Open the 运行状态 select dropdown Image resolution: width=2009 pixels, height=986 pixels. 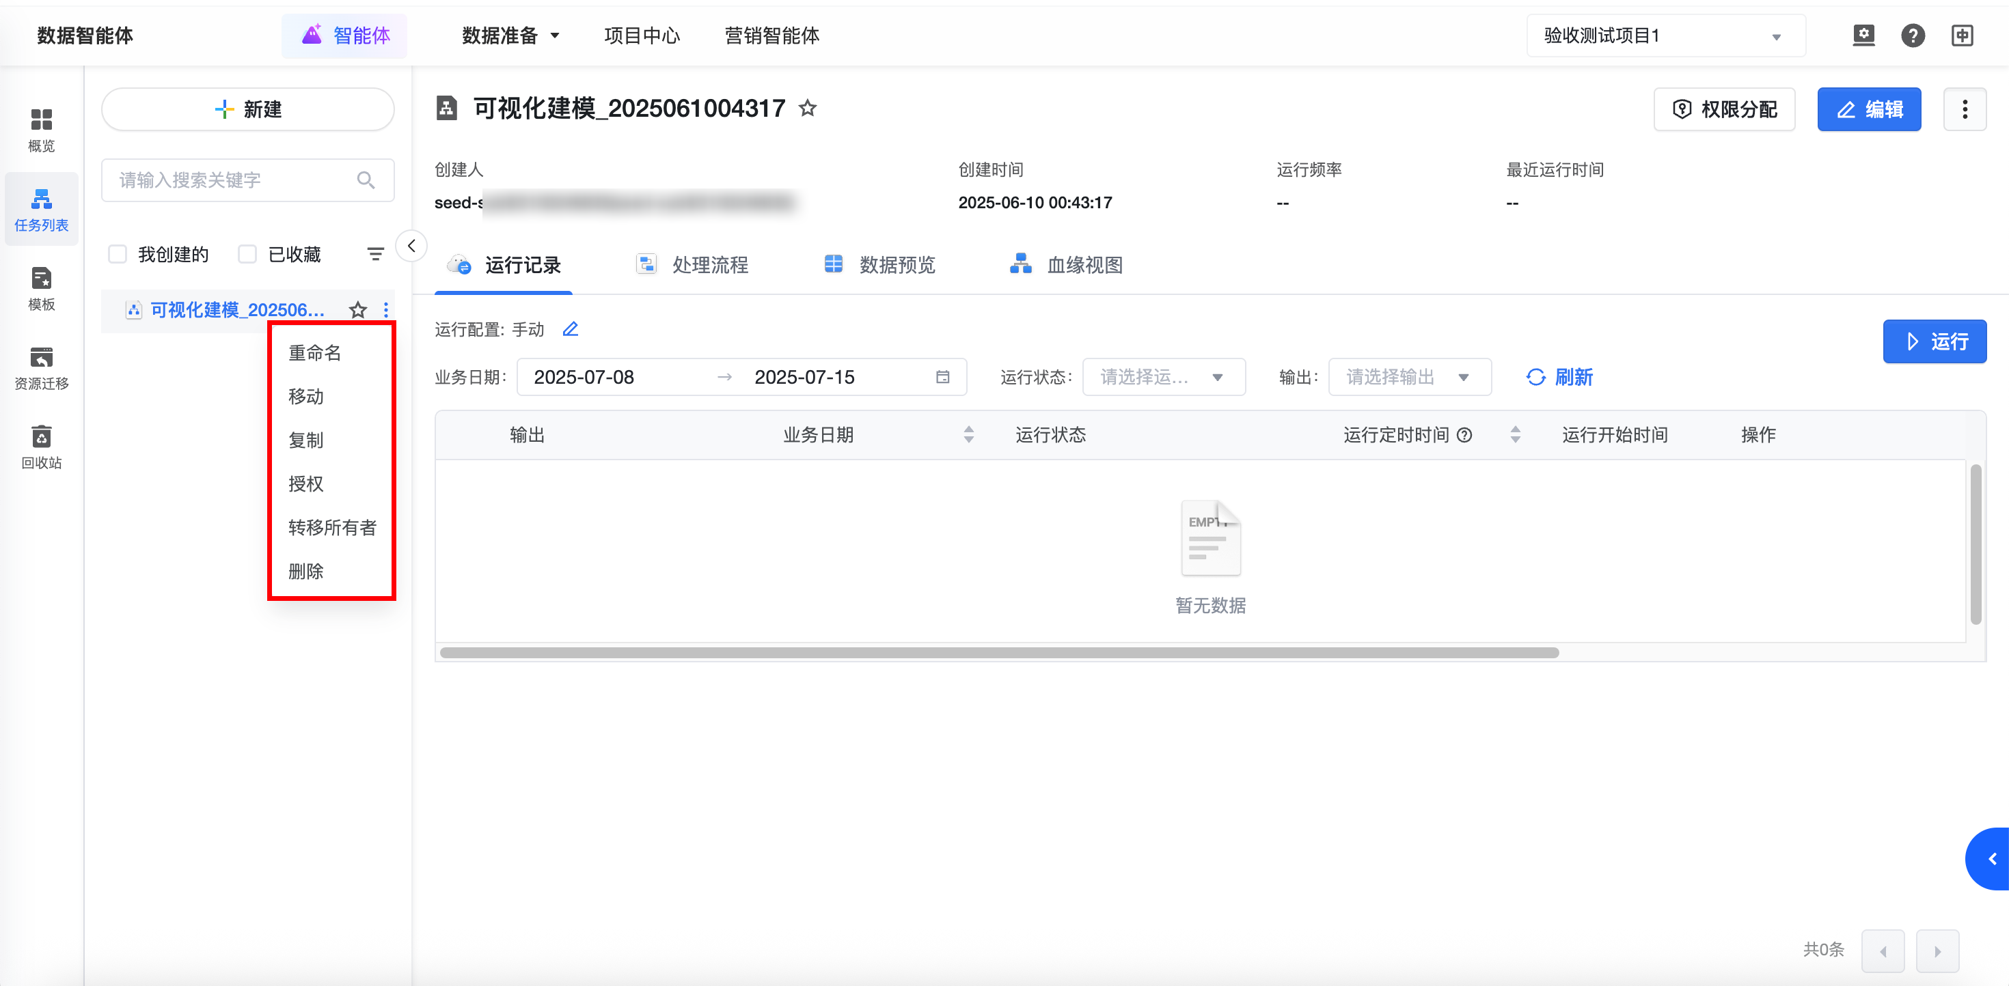pos(1163,377)
